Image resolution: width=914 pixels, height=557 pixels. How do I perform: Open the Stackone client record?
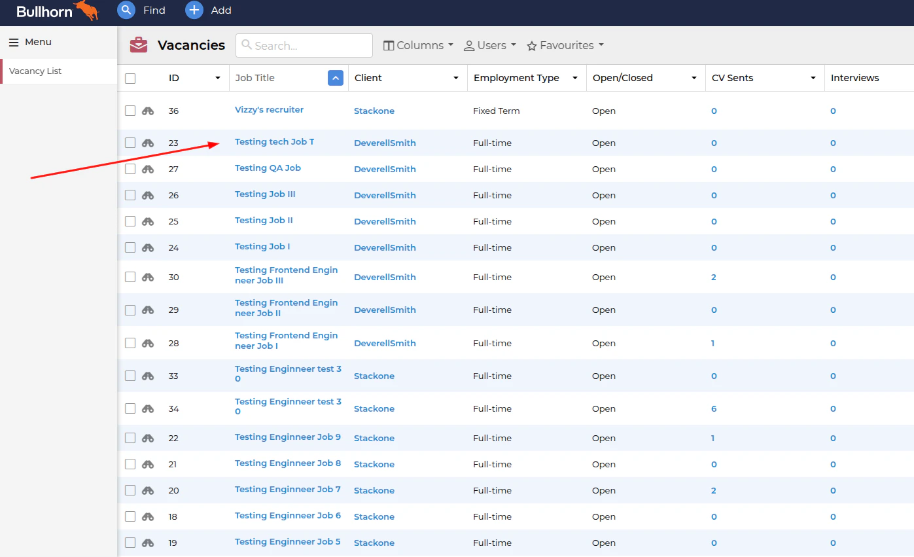tap(374, 111)
